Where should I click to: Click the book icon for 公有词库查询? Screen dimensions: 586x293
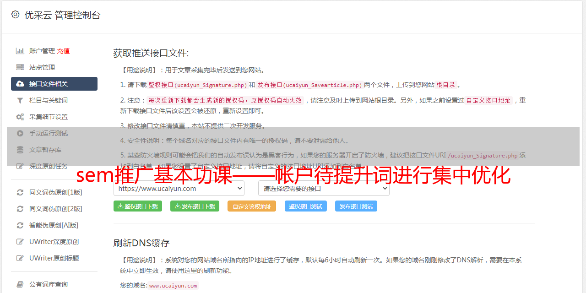pyautogui.click(x=20, y=284)
